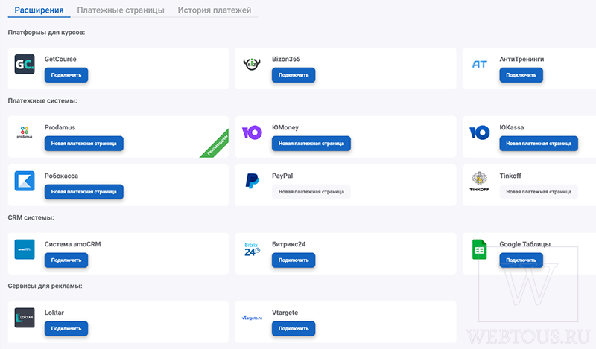Click the Vtargete title text
The image size is (596, 349).
point(285,313)
